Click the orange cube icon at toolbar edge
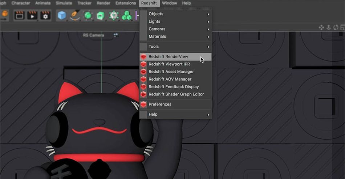 4,14
